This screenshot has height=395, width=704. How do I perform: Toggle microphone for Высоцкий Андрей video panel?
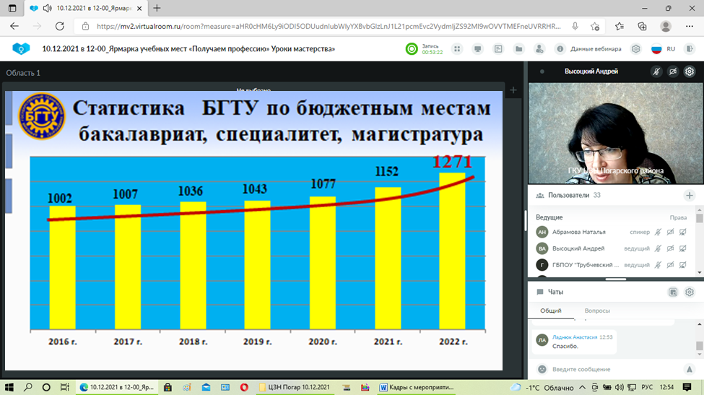[x=656, y=71]
